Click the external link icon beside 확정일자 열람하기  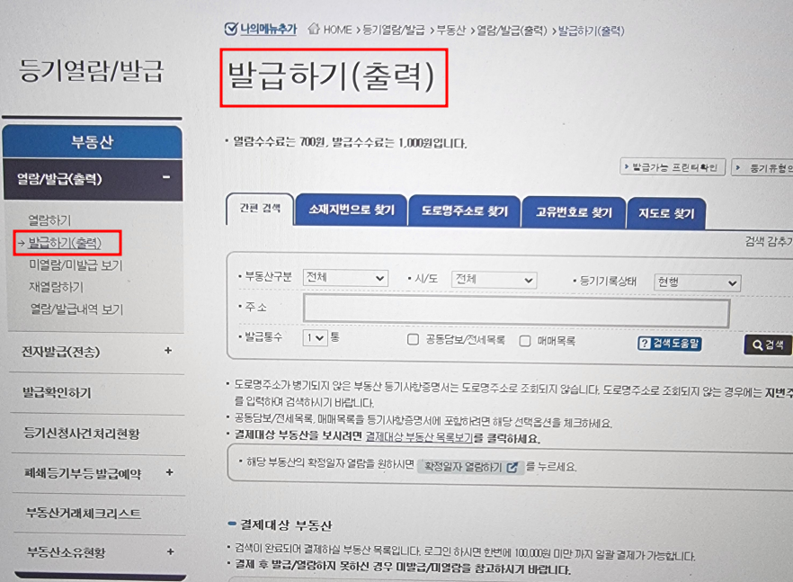pyautogui.click(x=512, y=470)
